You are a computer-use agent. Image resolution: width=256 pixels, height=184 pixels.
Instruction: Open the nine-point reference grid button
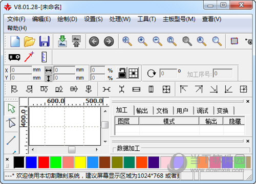(x=133, y=73)
